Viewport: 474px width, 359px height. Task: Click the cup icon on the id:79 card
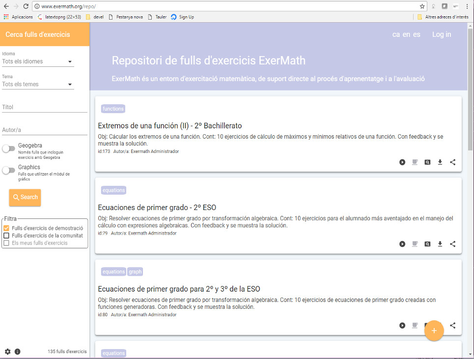[415, 244]
